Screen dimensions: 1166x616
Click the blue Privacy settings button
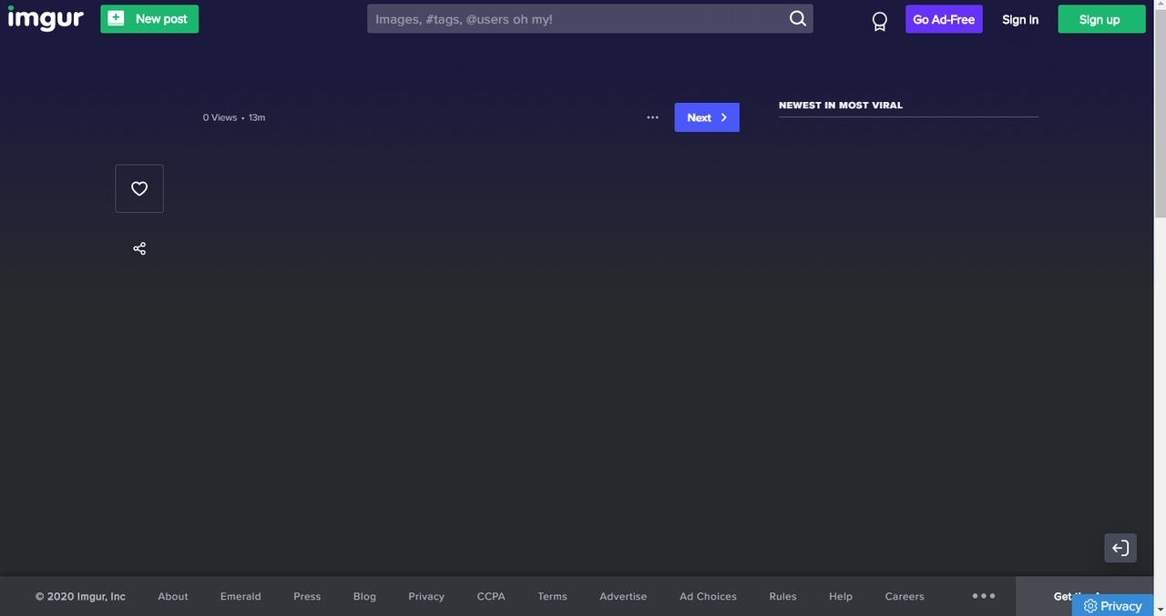pos(1112,606)
